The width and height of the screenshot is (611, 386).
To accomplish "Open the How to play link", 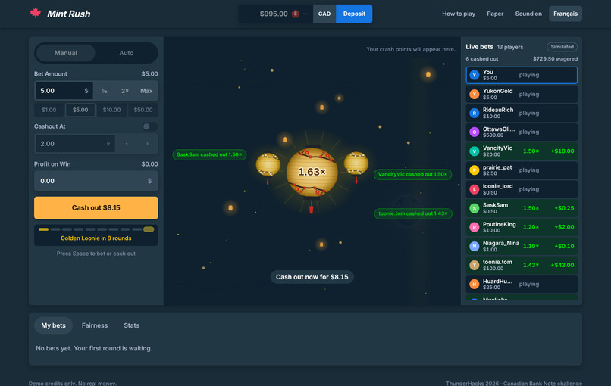I will tap(458, 14).
